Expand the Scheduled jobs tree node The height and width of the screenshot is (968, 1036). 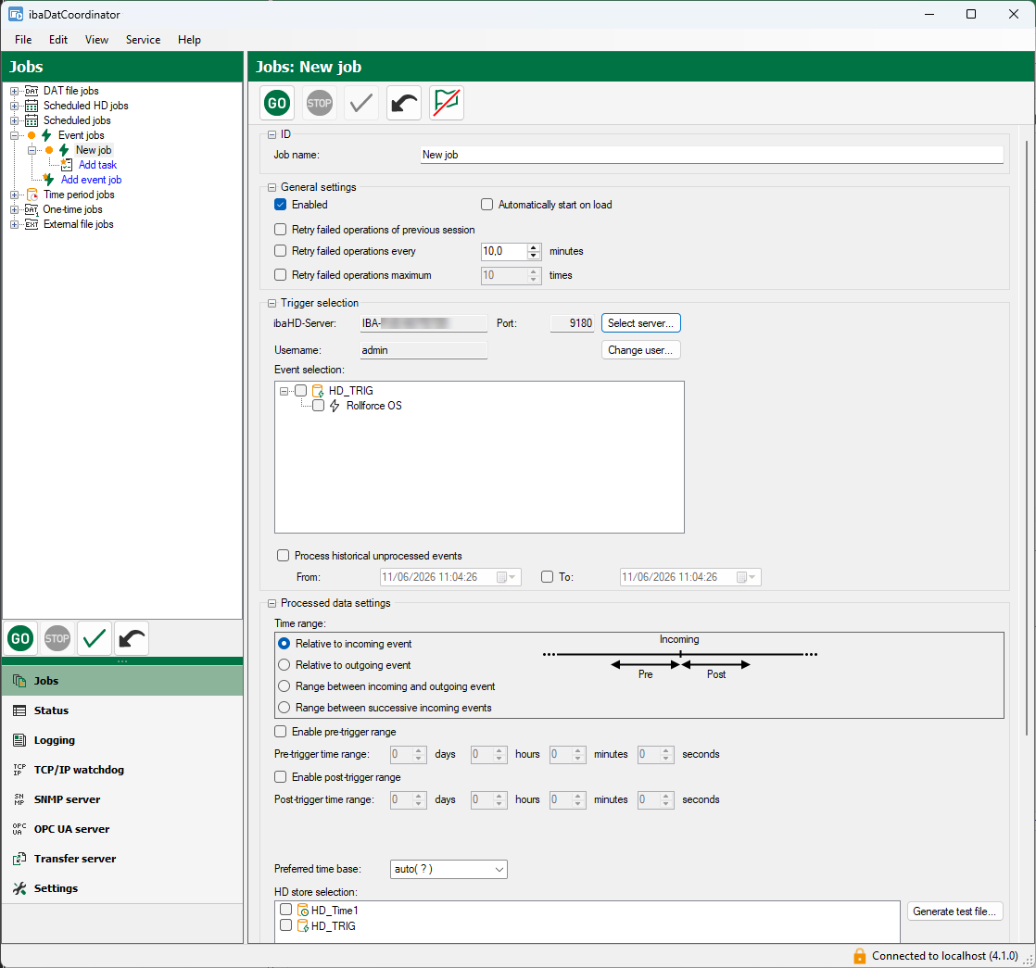14,120
